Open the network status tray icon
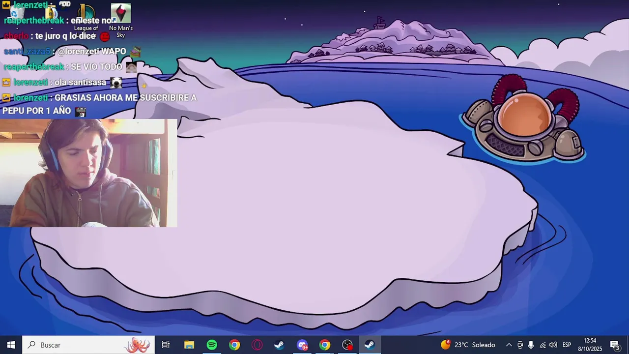This screenshot has width=629, height=354. (543, 345)
